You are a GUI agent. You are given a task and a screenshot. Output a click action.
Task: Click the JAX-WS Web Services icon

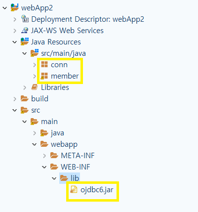point(25,31)
